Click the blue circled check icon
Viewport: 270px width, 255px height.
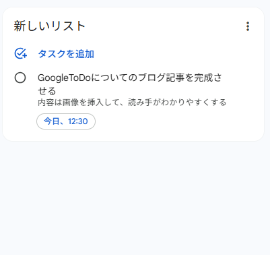(21, 54)
